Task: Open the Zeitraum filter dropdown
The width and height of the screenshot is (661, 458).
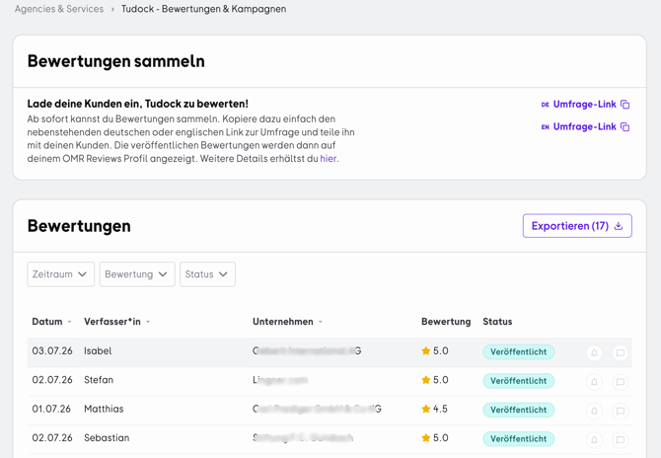Action: pos(61,274)
